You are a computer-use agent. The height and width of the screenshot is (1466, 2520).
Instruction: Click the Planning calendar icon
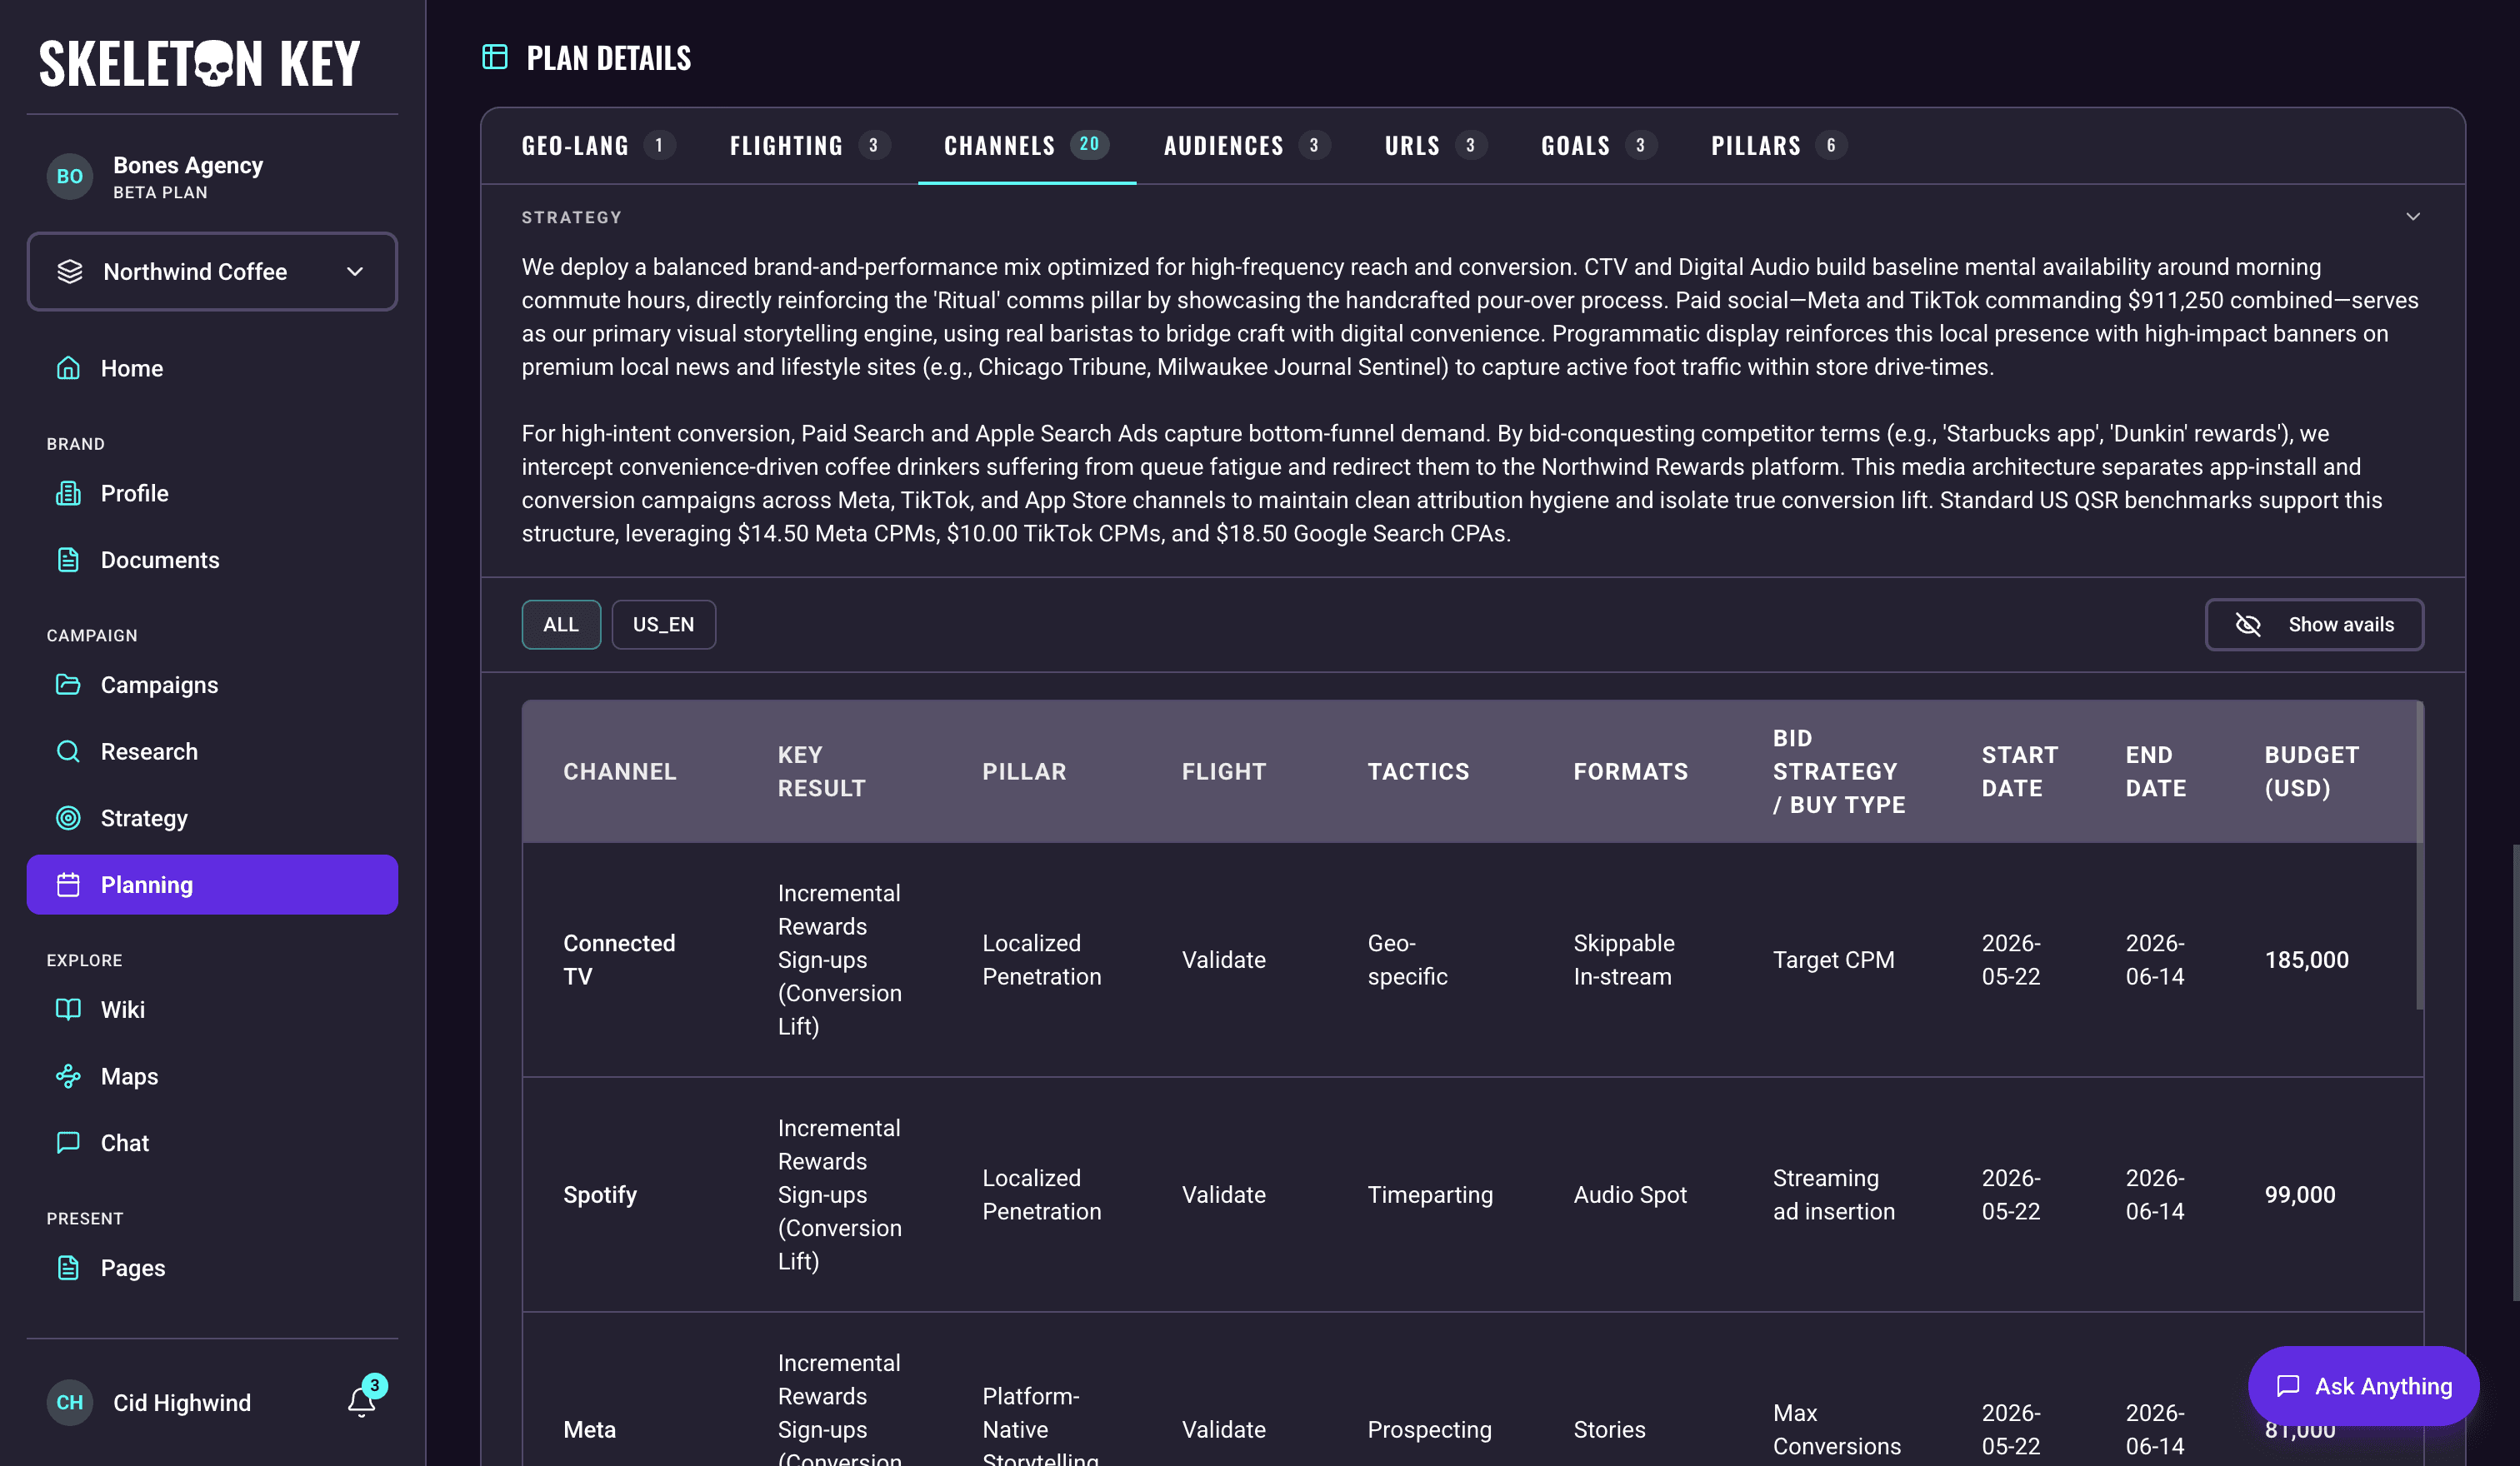point(68,885)
